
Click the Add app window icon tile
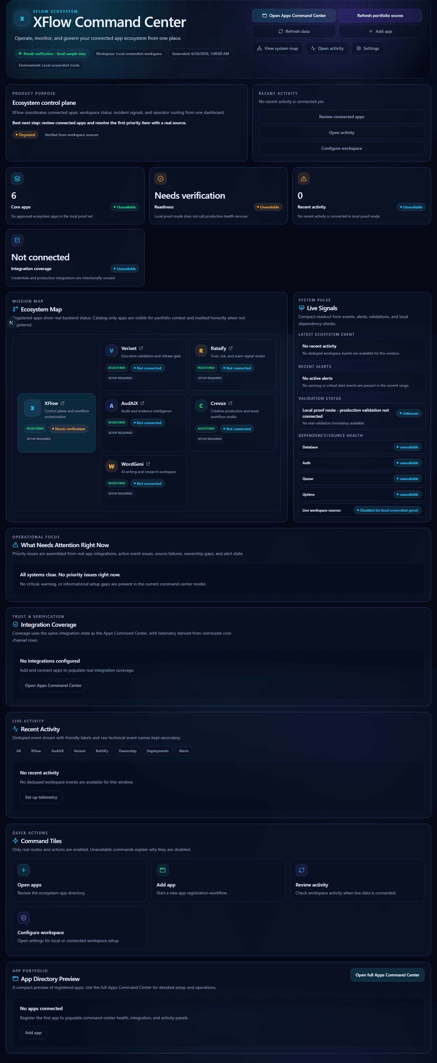tap(162, 870)
